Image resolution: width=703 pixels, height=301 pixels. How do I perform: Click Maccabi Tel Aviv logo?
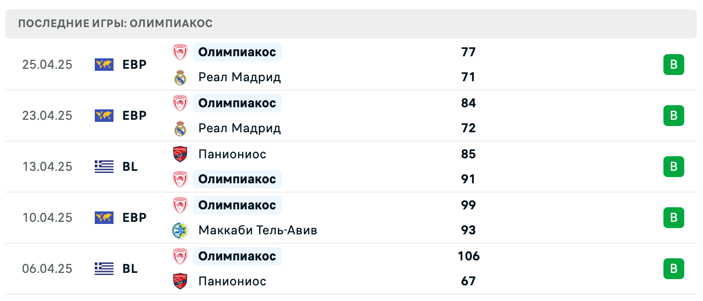pyautogui.click(x=180, y=230)
